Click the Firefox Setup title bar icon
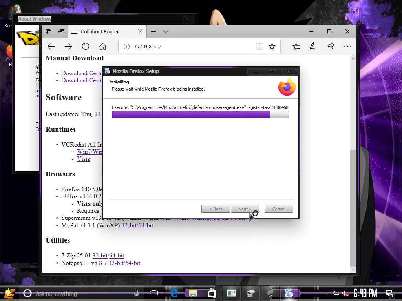 (x=108, y=71)
